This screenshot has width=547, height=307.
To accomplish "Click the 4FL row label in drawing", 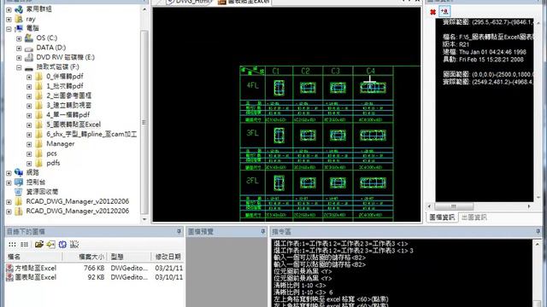I will pos(252,85).
